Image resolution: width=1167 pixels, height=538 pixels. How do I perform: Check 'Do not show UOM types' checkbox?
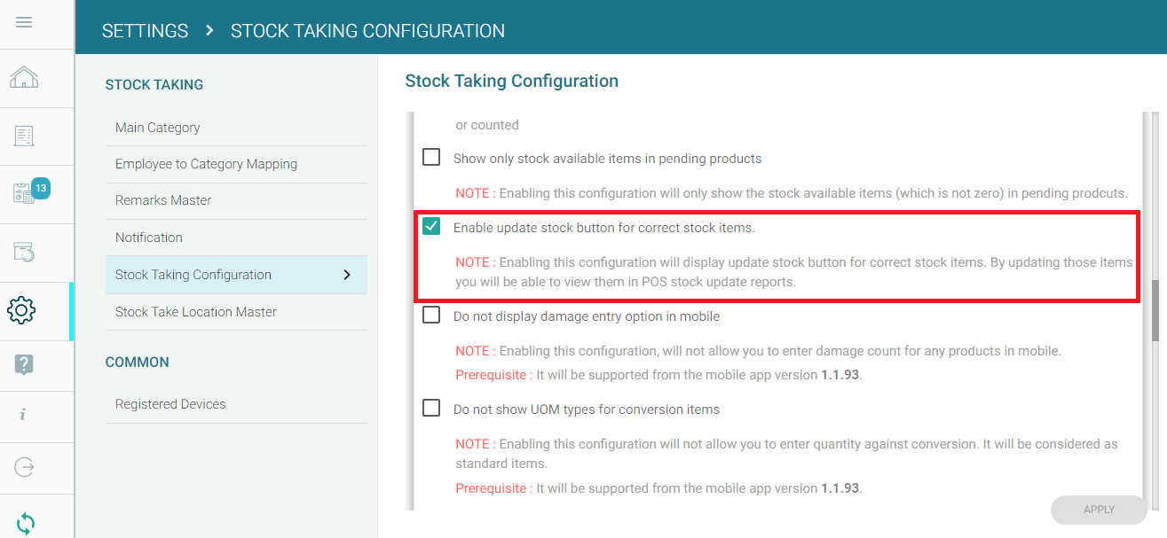pos(431,409)
